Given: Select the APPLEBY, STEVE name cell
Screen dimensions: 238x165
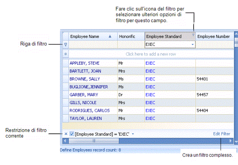Looking at the screenshot, I should (93, 63).
